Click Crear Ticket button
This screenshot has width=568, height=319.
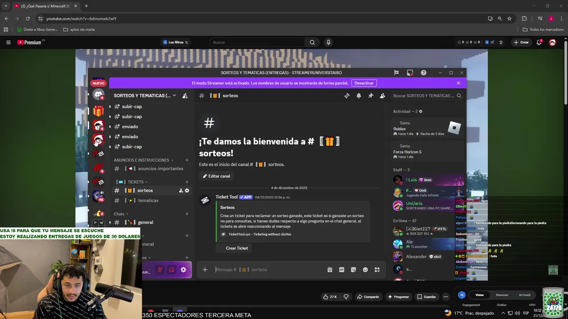coord(233,248)
